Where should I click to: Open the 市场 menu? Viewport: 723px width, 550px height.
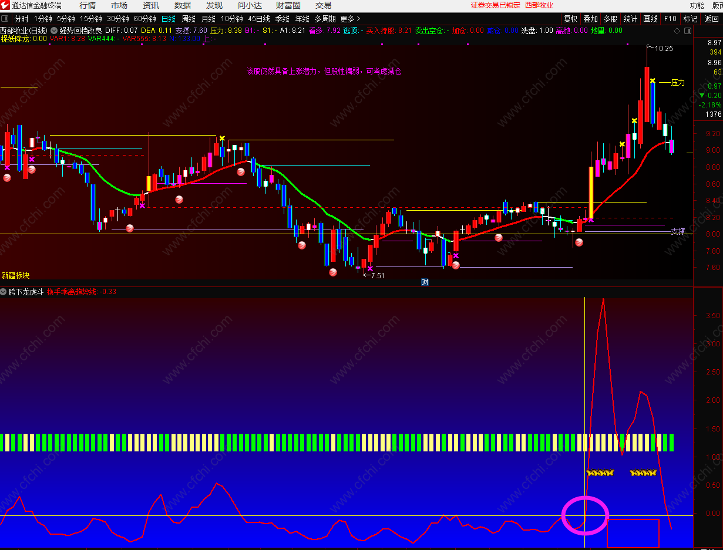click(119, 5)
